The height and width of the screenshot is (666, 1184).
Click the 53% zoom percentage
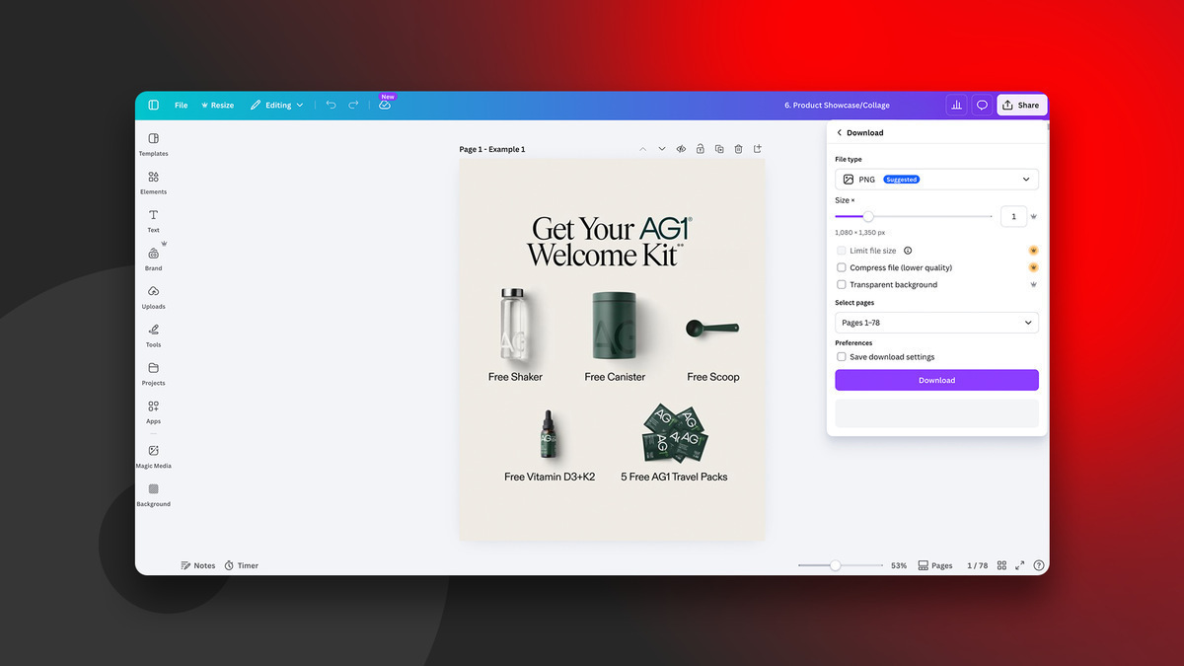pos(899,565)
